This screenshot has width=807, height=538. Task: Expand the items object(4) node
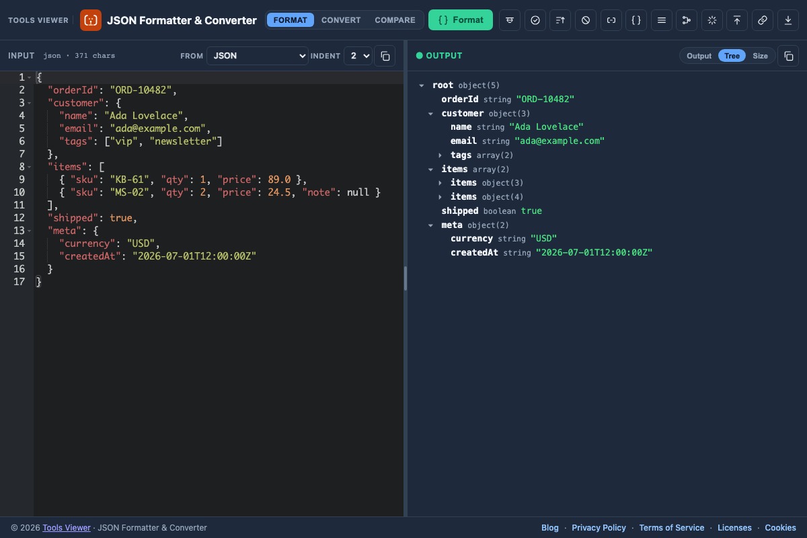click(440, 197)
